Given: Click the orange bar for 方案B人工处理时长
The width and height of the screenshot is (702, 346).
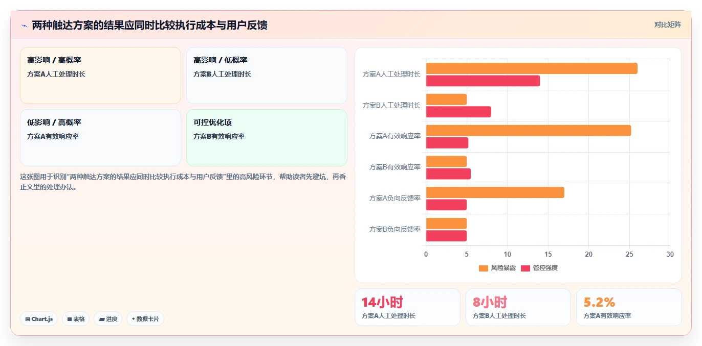Looking at the screenshot, I should tap(446, 100).
